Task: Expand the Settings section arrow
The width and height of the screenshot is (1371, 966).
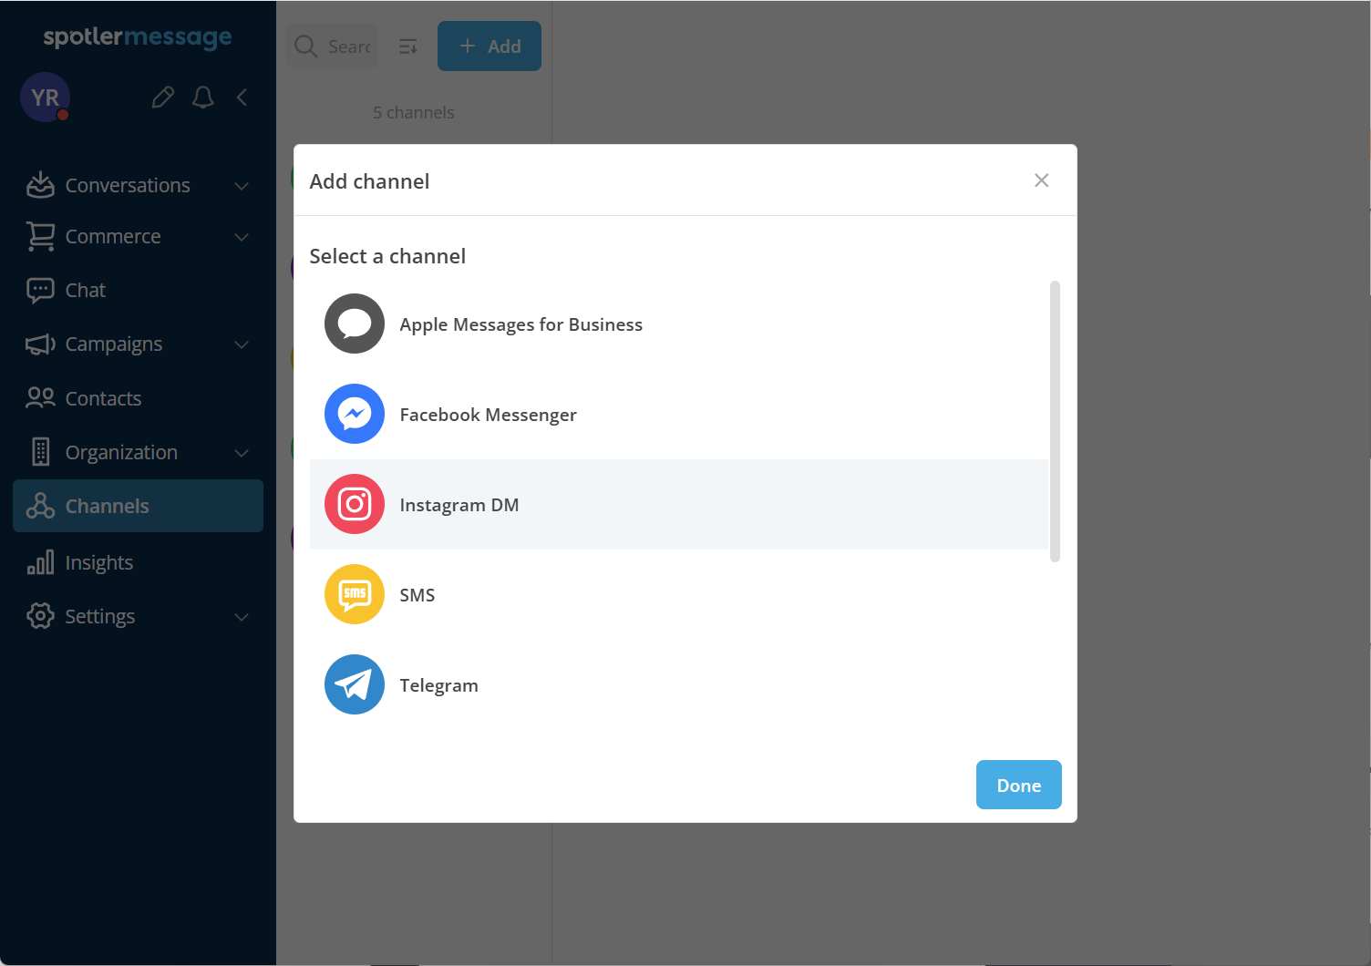Action: click(x=242, y=617)
